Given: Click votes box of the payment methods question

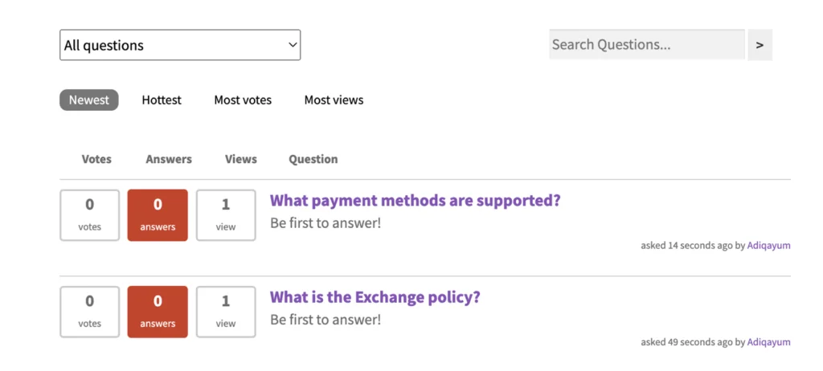Looking at the screenshot, I should [x=90, y=215].
